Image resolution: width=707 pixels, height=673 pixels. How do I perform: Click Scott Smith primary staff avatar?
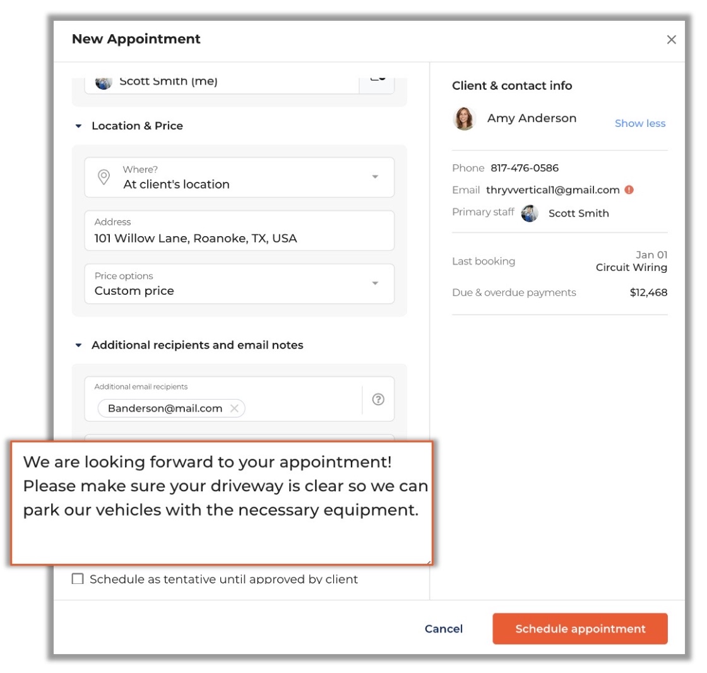(530, 213)
